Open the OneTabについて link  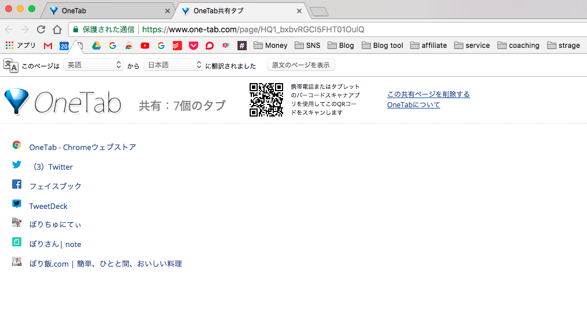(x=413, y=104)
